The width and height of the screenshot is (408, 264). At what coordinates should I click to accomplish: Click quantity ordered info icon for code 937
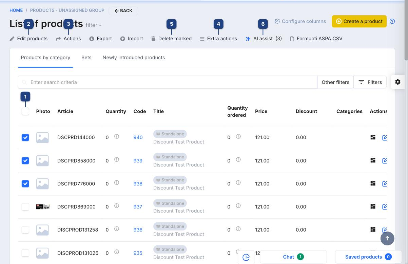[x=238, y=206]
